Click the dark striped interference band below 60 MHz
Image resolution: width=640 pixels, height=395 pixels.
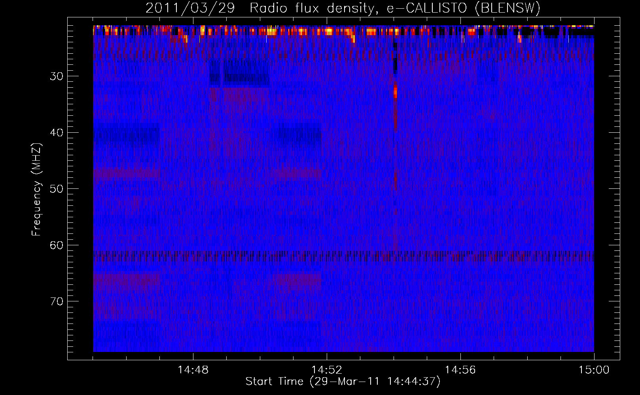(343, 256)
